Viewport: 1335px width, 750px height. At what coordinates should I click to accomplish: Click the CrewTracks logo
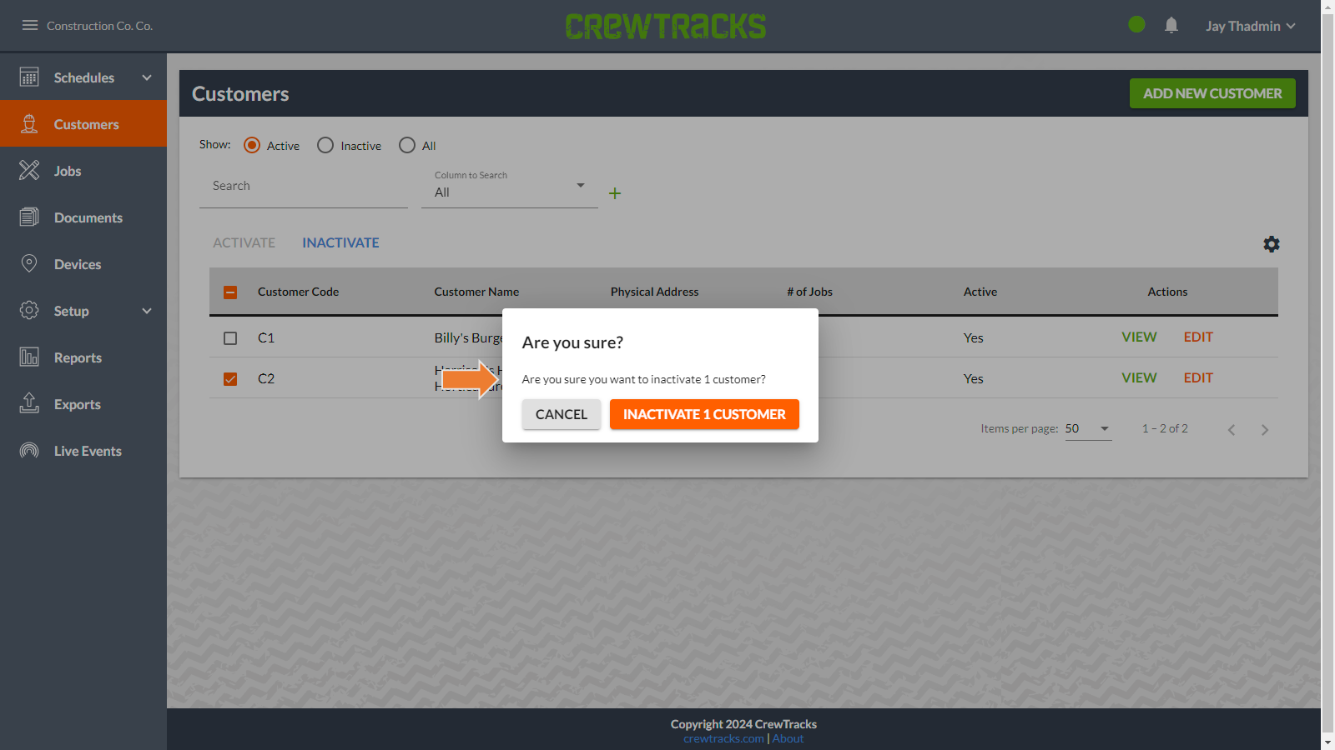coord(666,26)
